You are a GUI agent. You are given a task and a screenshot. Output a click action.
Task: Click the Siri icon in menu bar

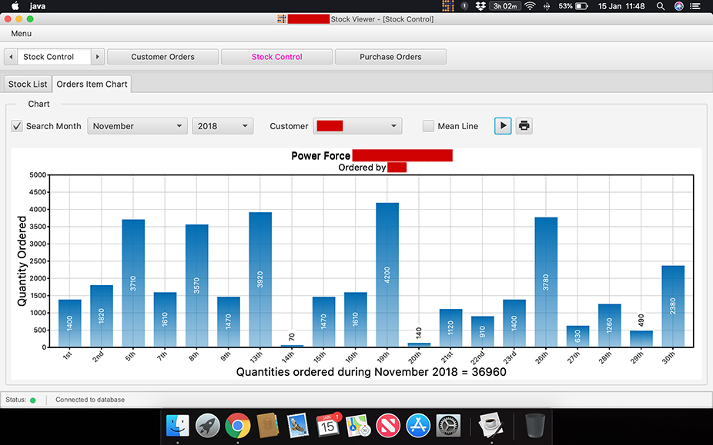tap(678, 6)
